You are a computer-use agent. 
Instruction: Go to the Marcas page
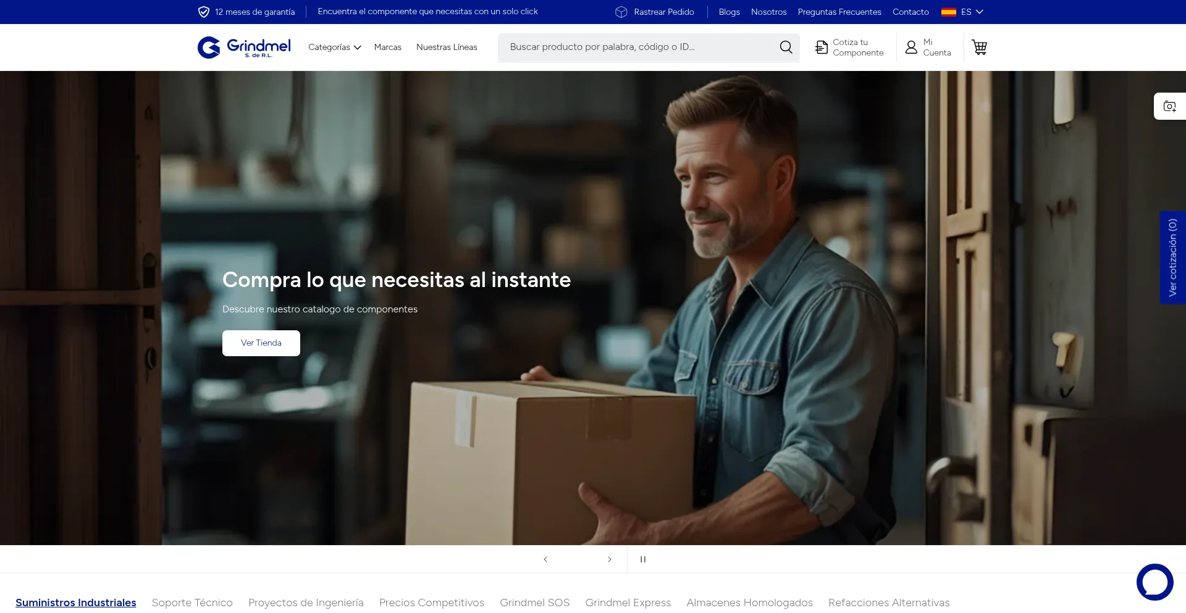[387, 48]
